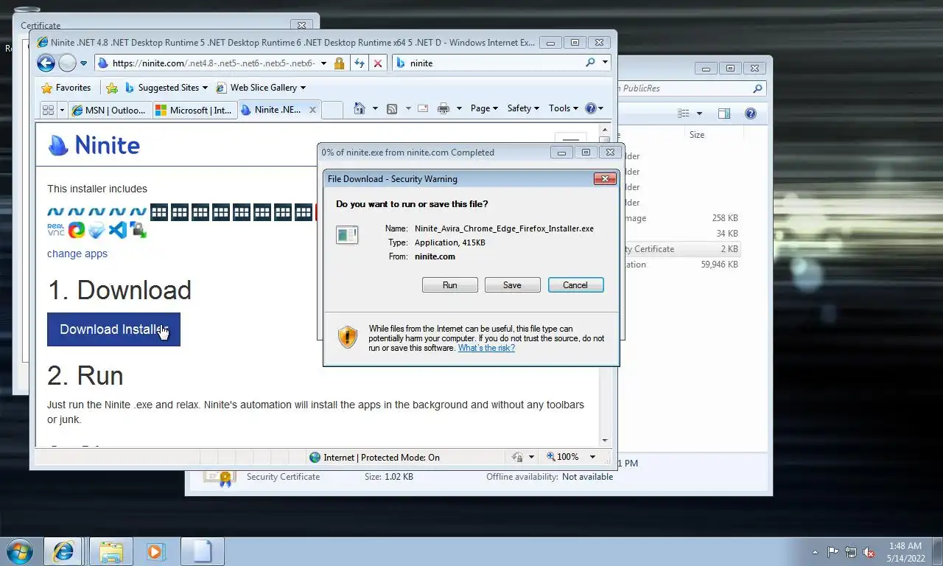
Task: Open the Windows Start button
Action: click(19, 551)
